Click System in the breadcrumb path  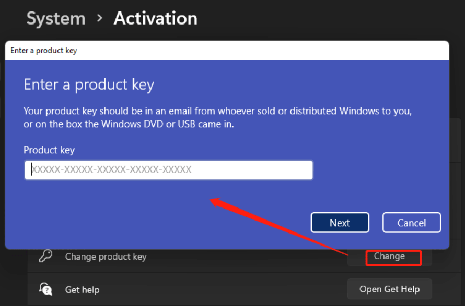55,18
